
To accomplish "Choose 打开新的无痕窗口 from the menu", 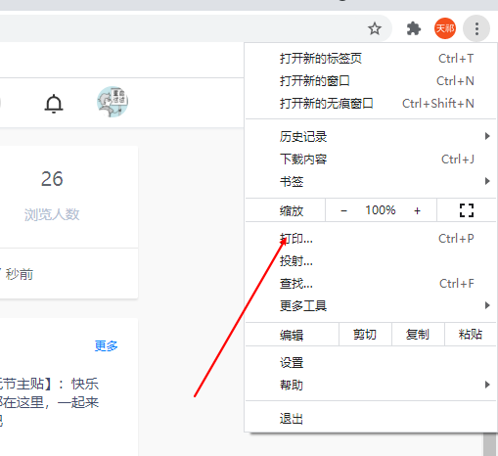I will coord(371,104).
